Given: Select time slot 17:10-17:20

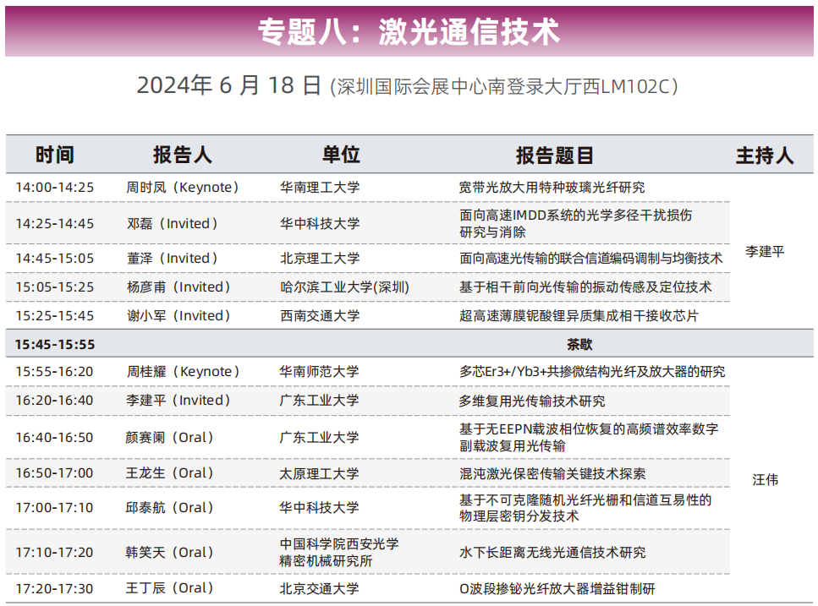Looking at the screenshot, I should pyautogui.click(x=55, y=552).
